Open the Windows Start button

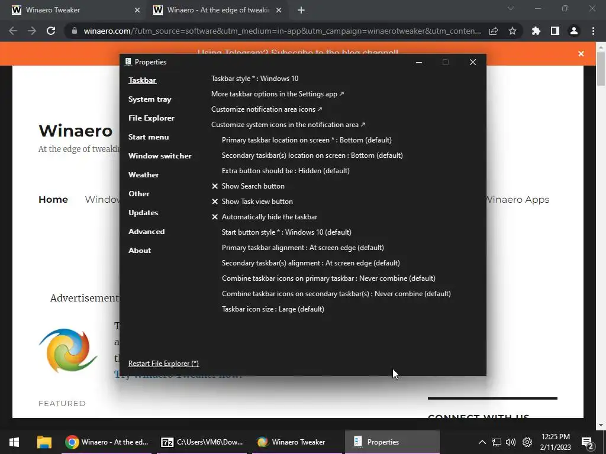point(14,442)
